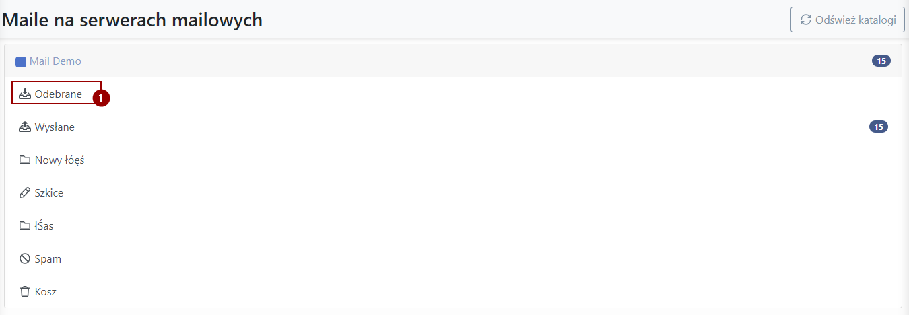Click the 15 badge on Wysłane row
The width and height of the screenshot is (909, 315).
(x=879, y=127)
